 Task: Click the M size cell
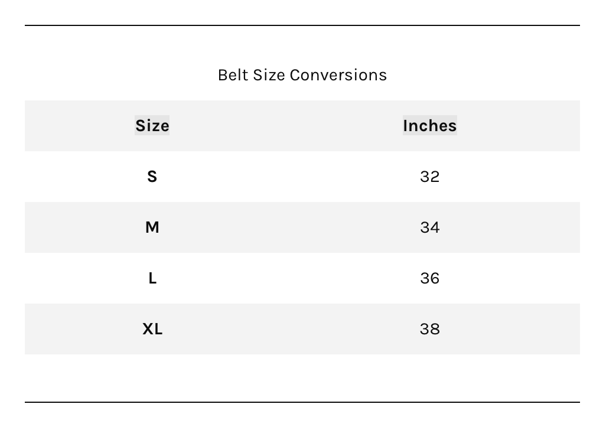[152, 227]
